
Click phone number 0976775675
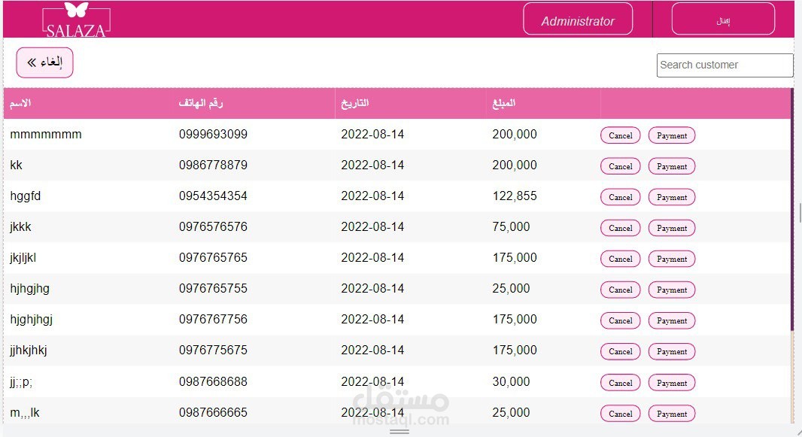(x=213, y=350)
